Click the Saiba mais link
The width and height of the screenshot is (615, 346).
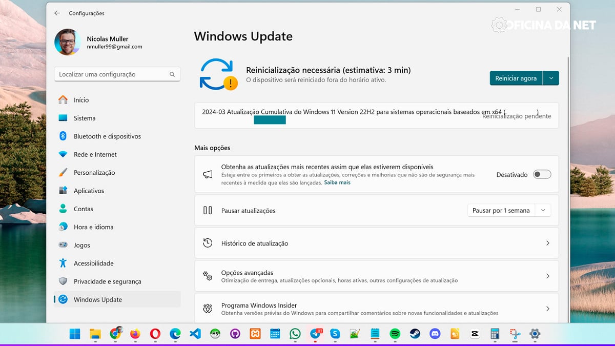[x=337, y=182]
